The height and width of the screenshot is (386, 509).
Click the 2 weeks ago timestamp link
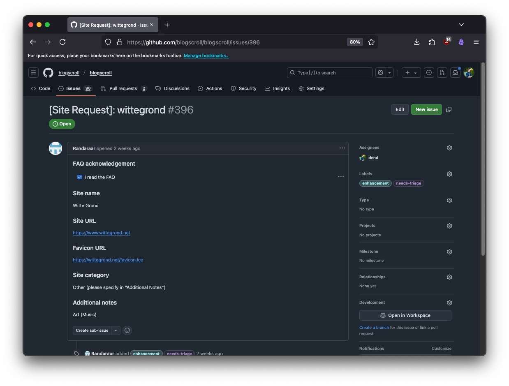coord(127,148)
